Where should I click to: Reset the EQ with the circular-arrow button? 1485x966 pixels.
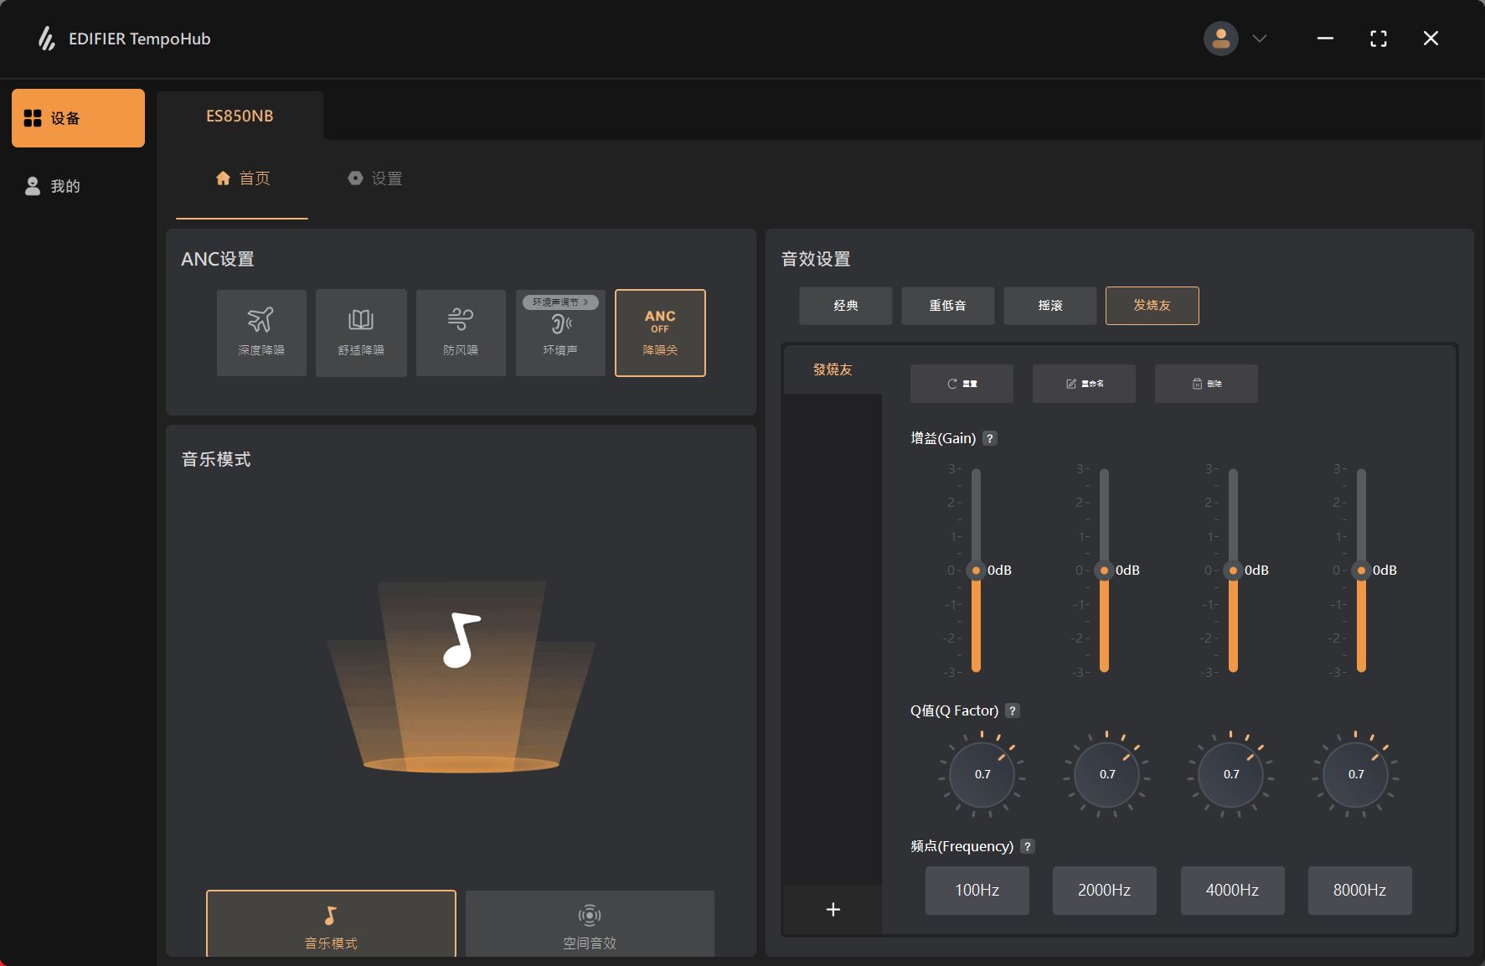[962, 384]
